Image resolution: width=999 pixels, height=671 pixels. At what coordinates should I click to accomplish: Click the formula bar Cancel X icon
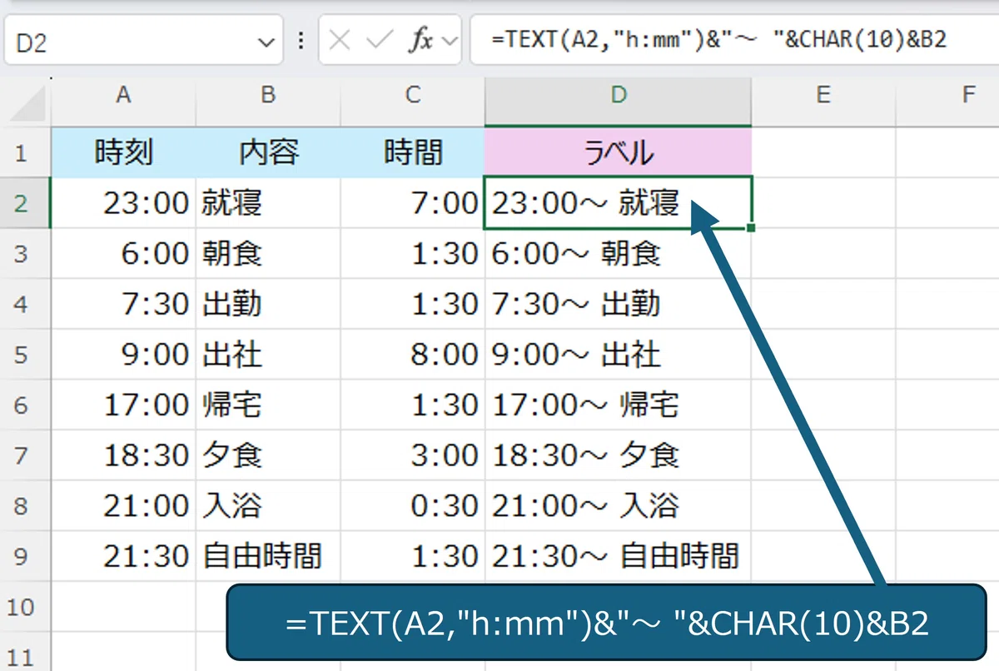(339, 41)
